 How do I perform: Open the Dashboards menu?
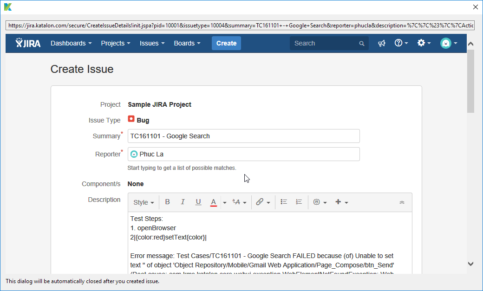tap(71, 43)
